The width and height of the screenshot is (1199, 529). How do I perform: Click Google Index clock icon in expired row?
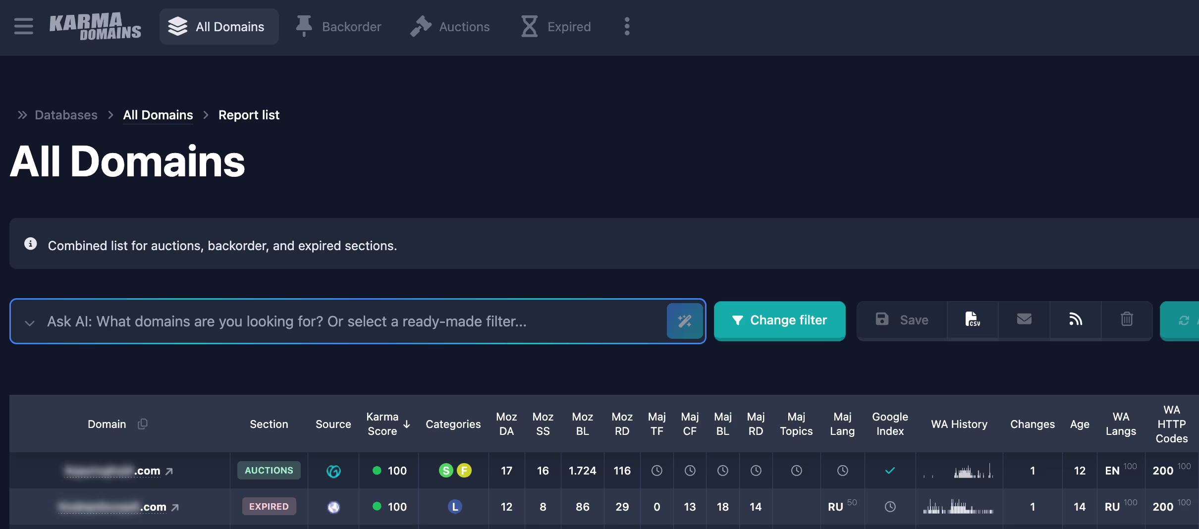(890, 506)
